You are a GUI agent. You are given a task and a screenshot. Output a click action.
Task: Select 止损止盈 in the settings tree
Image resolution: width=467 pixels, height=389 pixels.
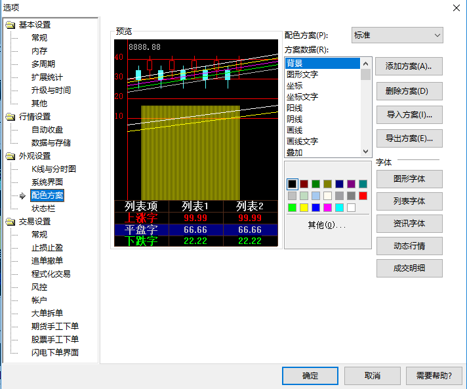tap(47, 248)
